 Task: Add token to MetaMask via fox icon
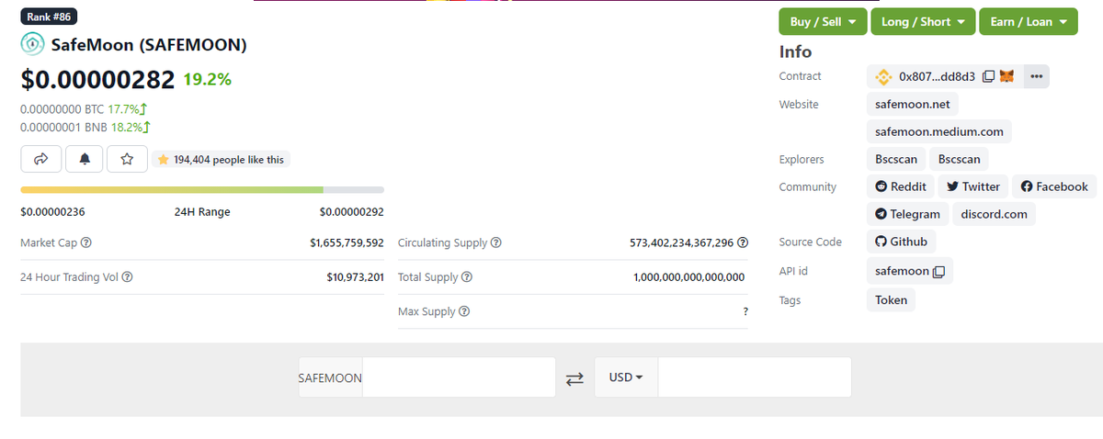coord(1006,76)
